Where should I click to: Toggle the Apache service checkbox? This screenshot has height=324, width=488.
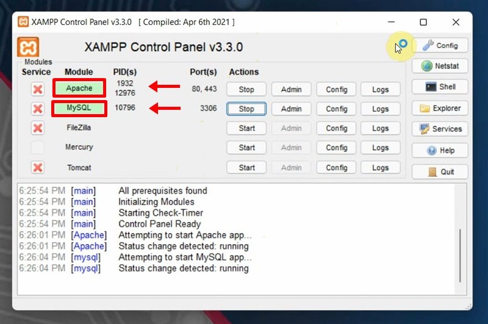coord(38,89)
